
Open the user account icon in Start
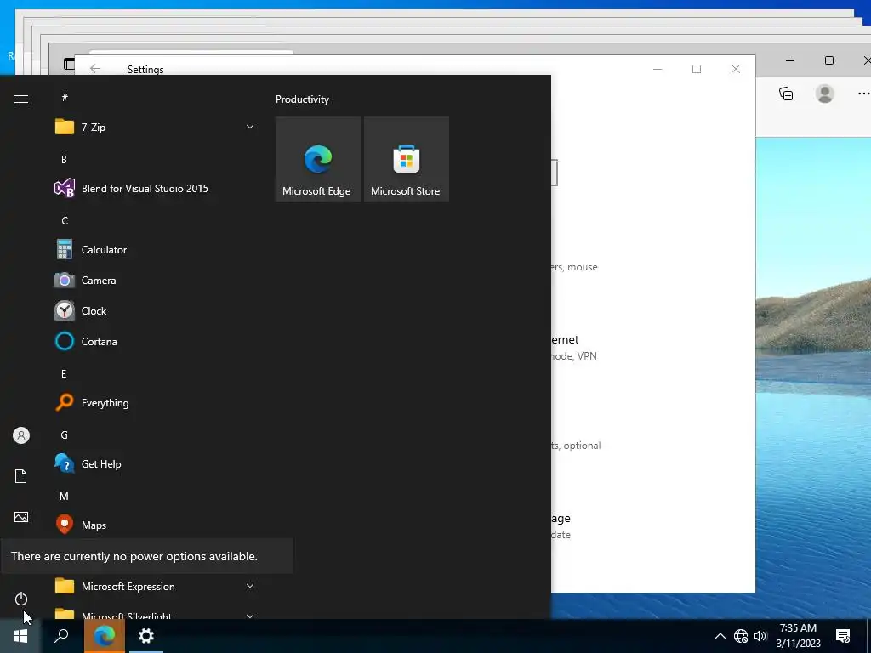tap(21, 435)
